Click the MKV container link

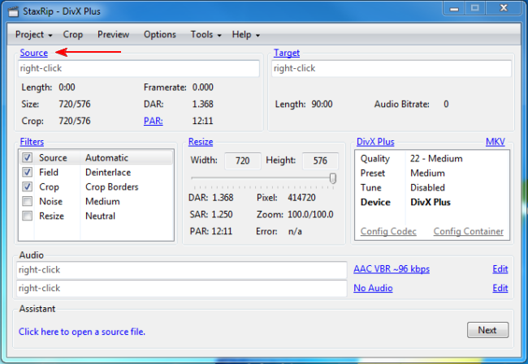[495, 142]
